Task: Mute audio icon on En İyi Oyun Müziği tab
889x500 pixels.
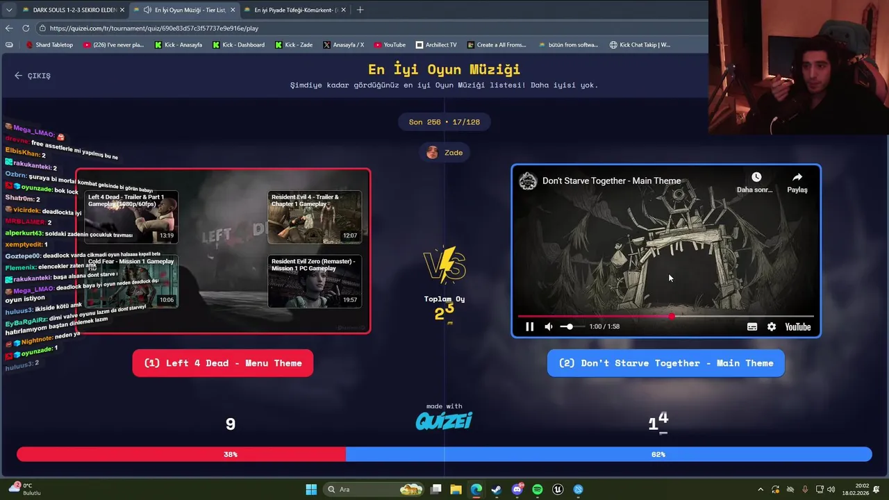Action: click(147, 10)
